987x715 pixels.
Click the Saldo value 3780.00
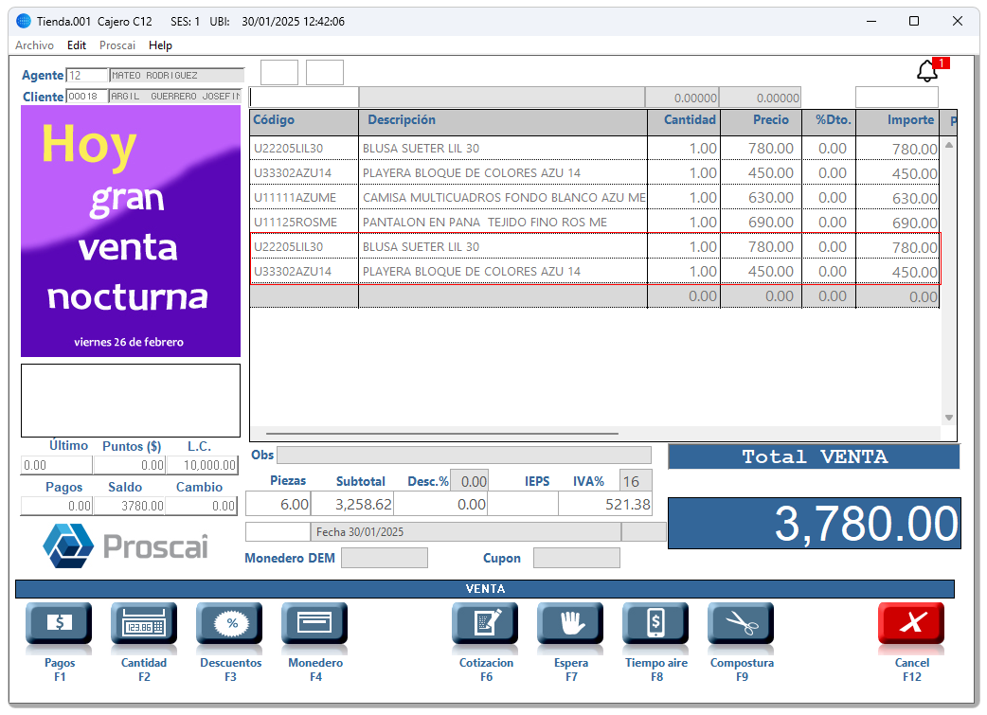pos(130,506)
